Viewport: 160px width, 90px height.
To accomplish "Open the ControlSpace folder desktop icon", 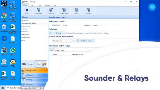I will [x=13, y=40].
